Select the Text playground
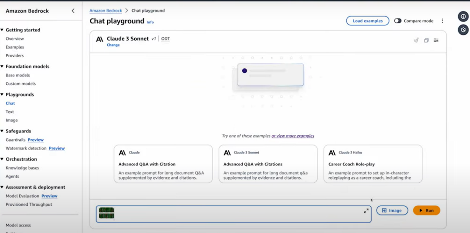 pos(10,112)
